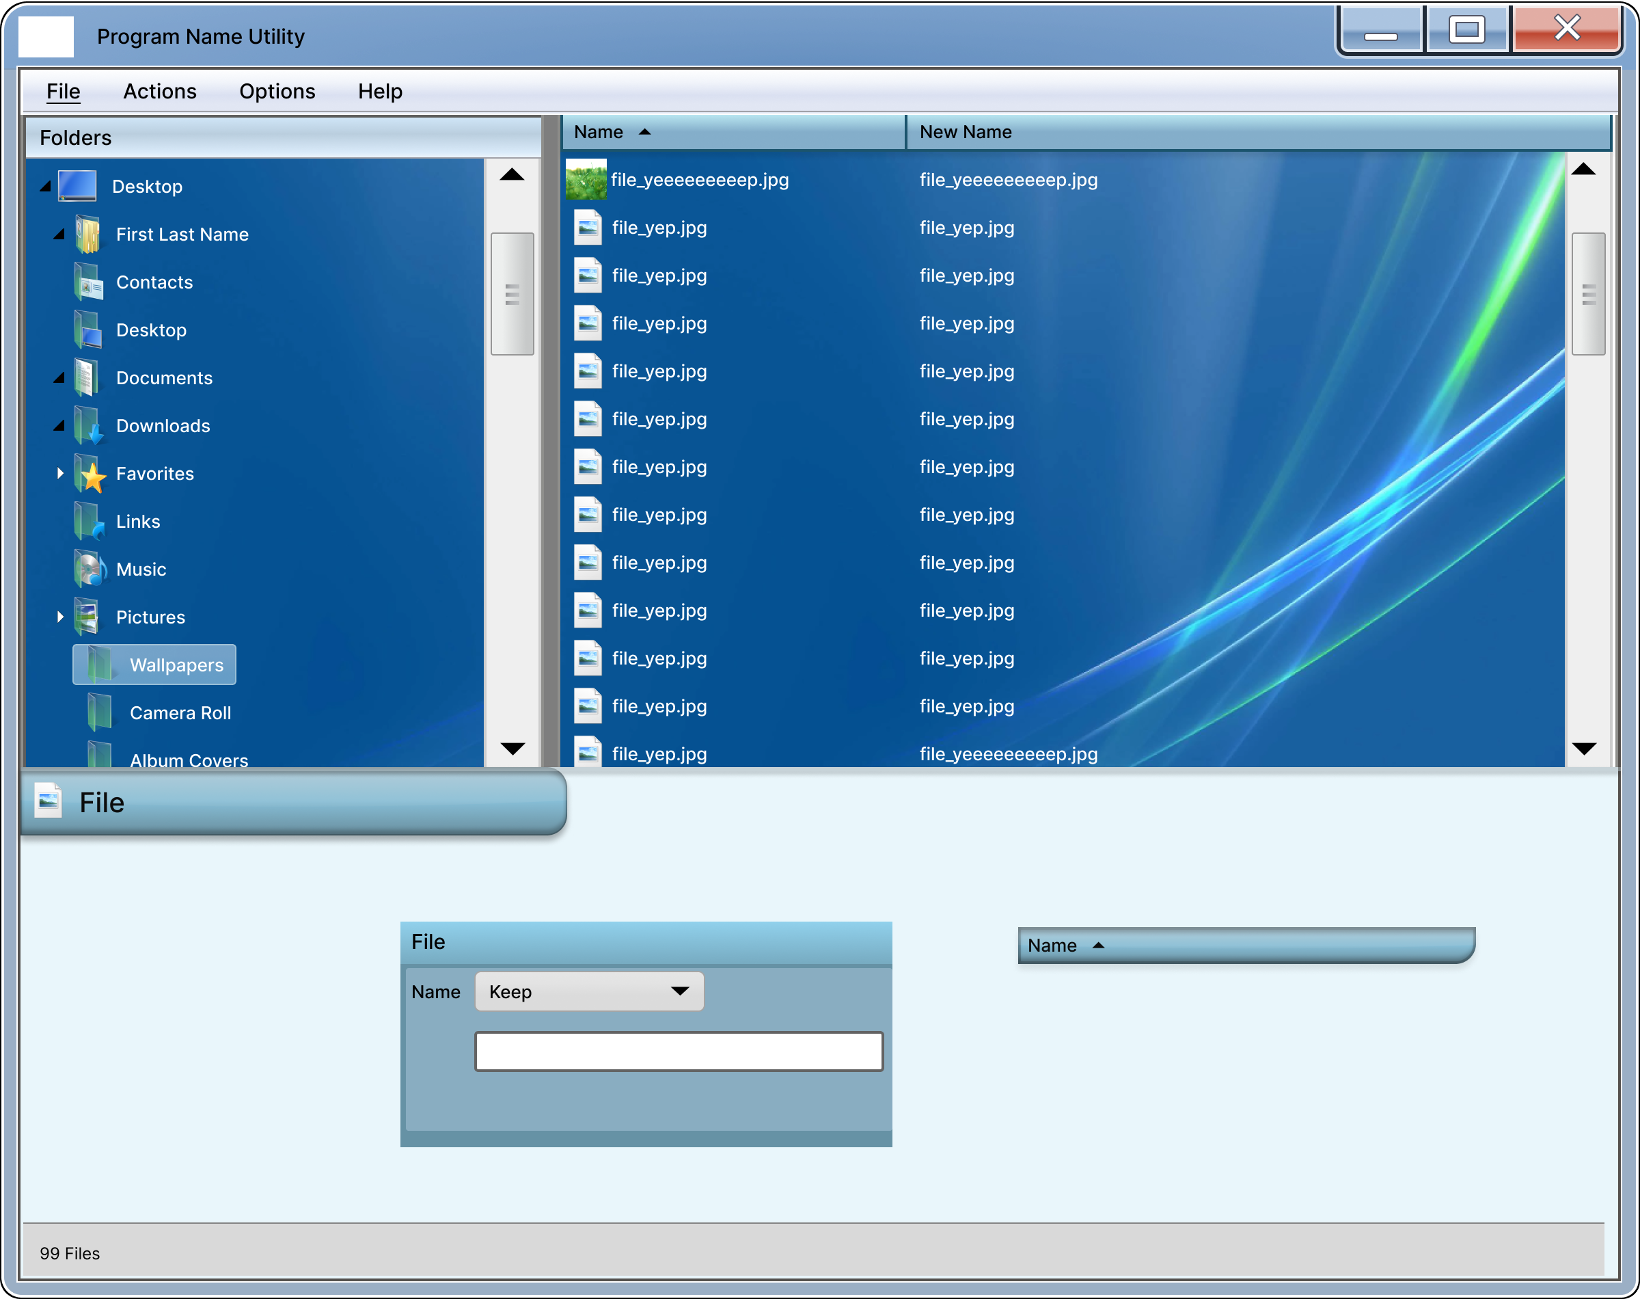Select the Camera Roll folder
Viewport: 1640px width, 1299px height.
180,712
